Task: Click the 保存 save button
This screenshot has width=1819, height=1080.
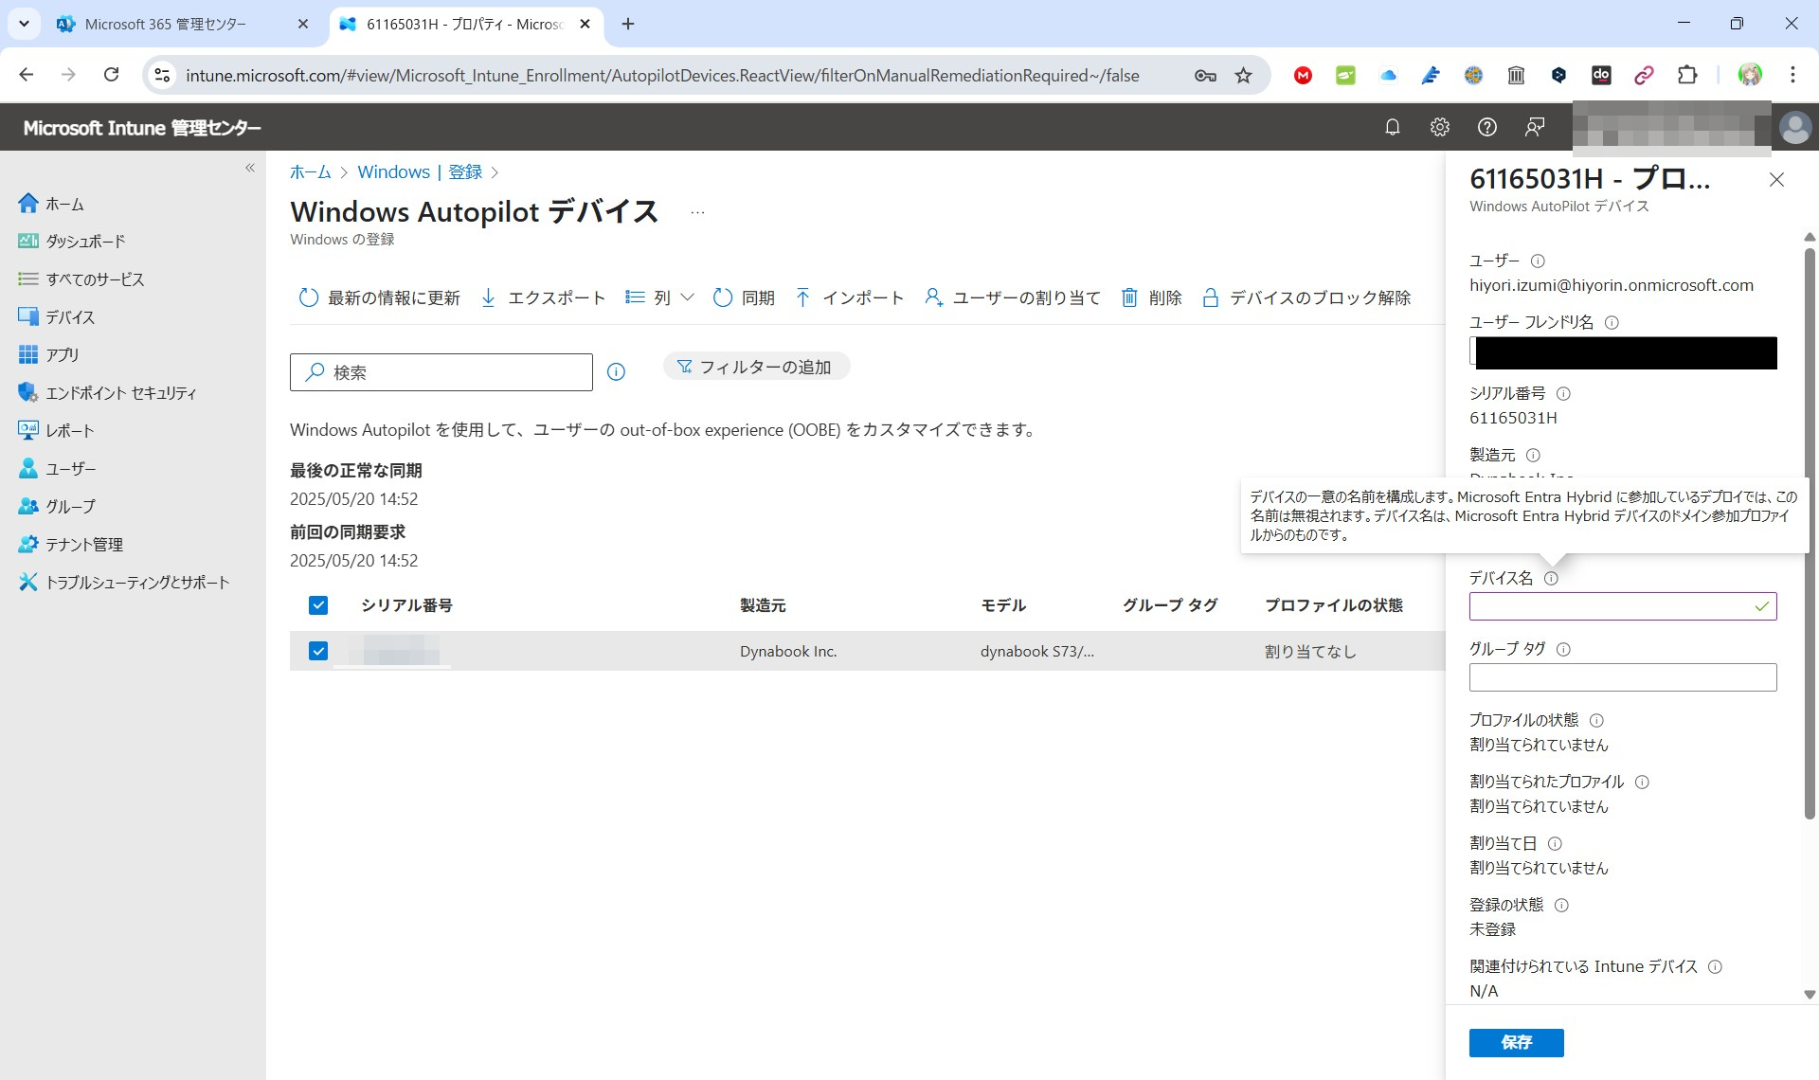Action: pos(1516,1042)
